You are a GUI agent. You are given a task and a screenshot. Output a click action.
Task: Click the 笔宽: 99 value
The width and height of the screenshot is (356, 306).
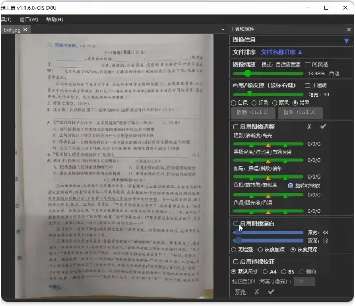319,95
